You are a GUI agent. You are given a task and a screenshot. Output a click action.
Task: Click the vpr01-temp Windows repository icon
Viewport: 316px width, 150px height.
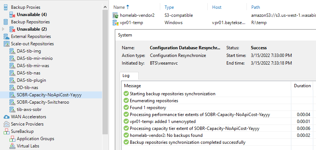click(116, 23)
